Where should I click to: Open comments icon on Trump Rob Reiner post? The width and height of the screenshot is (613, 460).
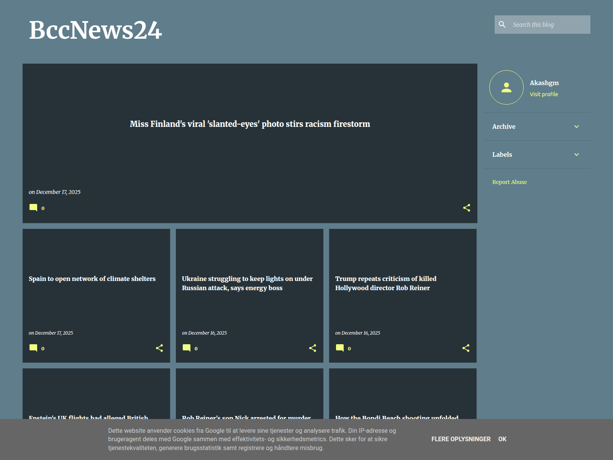(340, 348)
